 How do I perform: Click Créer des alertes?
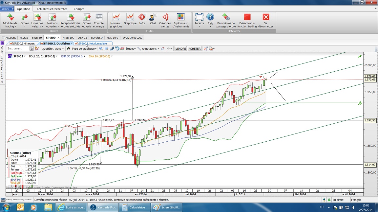click(x=165, y=21)
